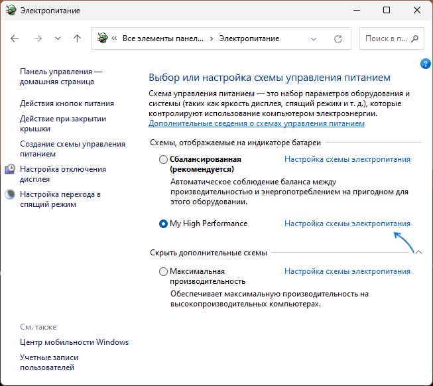Open Действия кнопок питания
The image size is (433, 386).
[67, 103]
